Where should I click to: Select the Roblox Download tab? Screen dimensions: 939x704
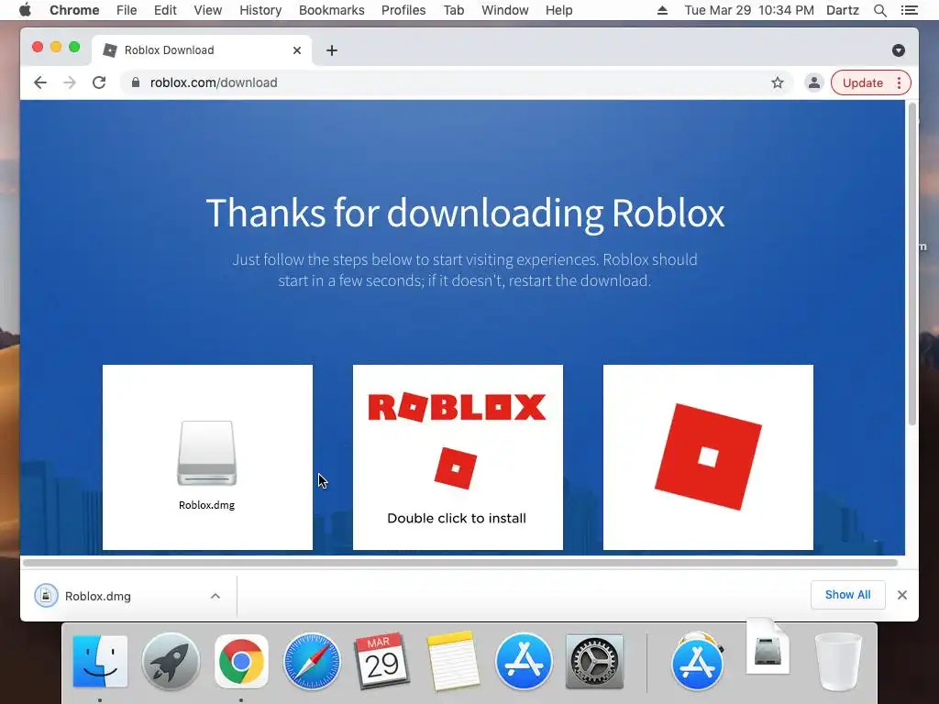[x=201, y=50]
